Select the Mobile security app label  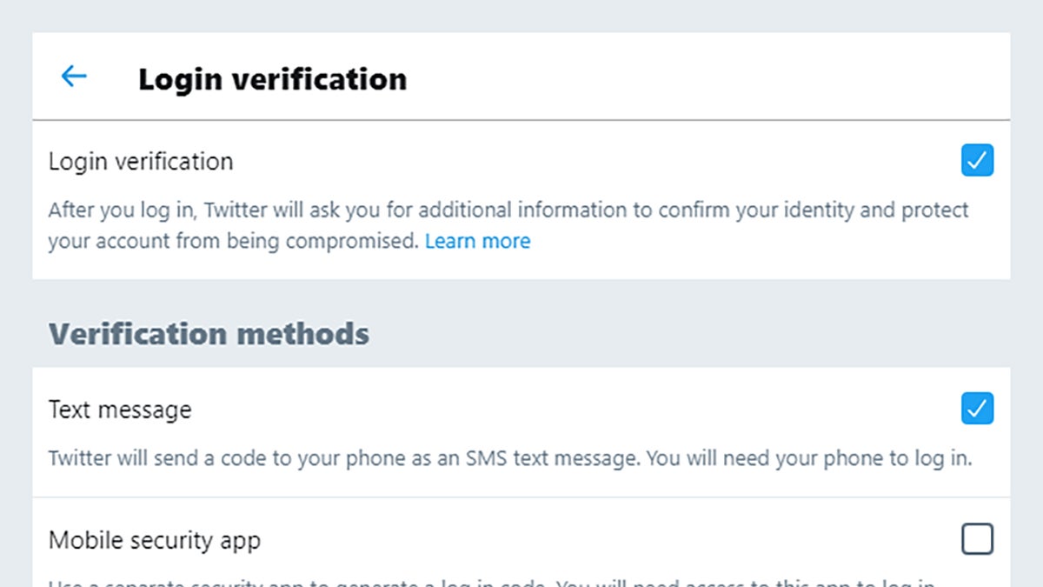click(x=155, y=541)
